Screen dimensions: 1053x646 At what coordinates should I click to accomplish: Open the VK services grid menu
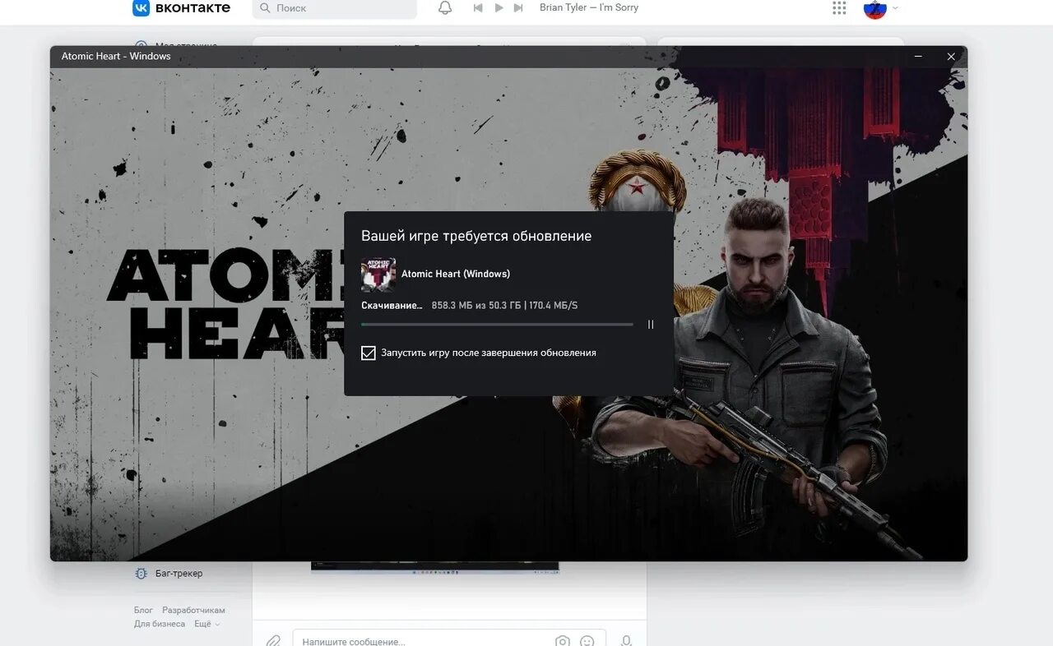coord(839,8)
